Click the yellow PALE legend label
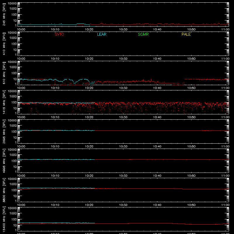This screenshot has width=234, height=234. tap(186, 34)
